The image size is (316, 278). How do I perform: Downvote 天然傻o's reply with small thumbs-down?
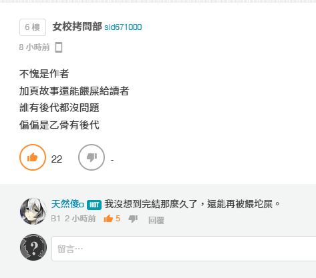tap(133, 219)
